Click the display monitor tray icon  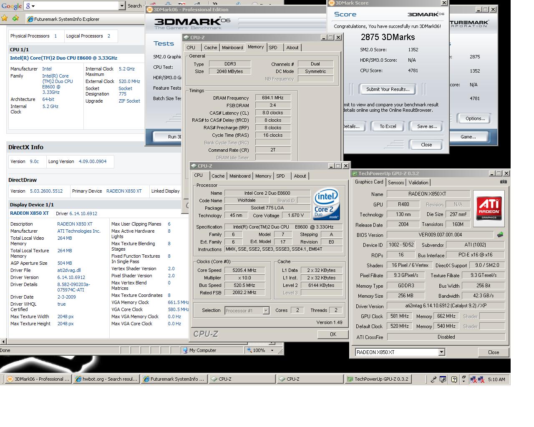point(443,379)
